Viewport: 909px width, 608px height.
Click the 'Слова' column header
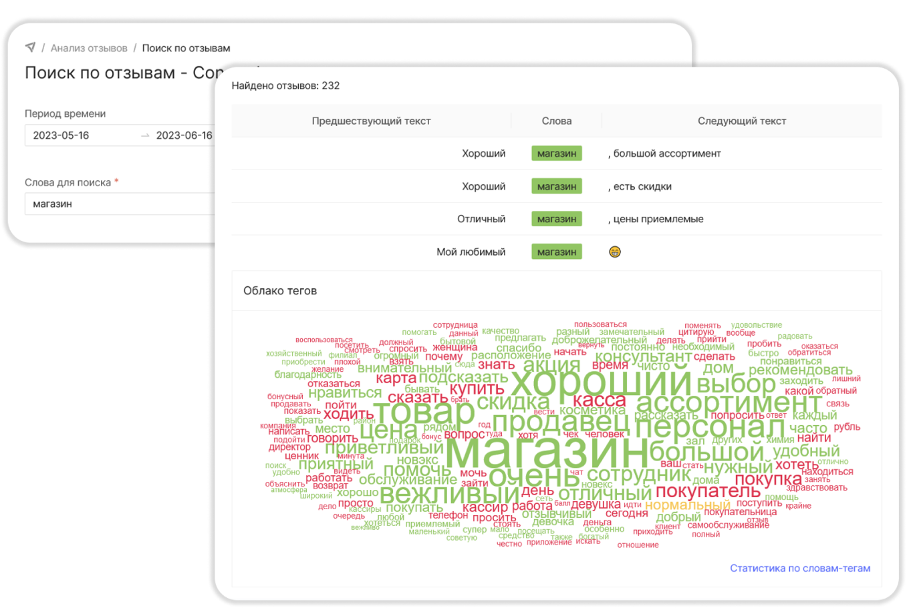click(557, 121)
